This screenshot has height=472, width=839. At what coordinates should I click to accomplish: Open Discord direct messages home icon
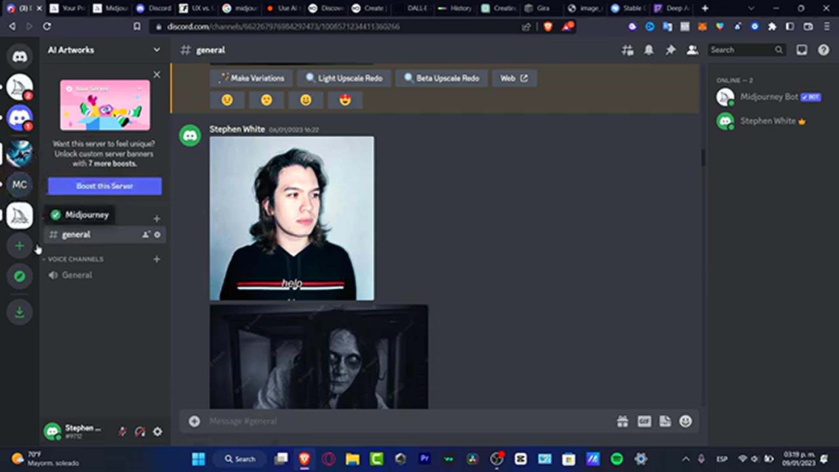coord(20,56)
